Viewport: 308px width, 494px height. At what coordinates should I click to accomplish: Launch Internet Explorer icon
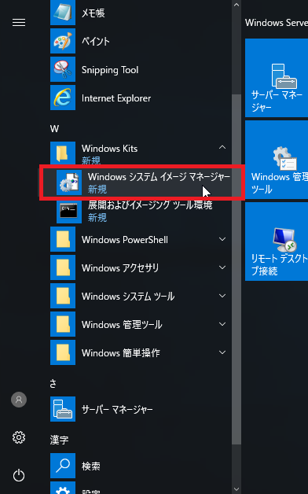[x=63, y=98]
